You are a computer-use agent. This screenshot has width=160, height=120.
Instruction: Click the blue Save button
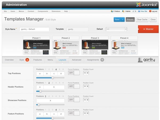(x=117, y=19)
